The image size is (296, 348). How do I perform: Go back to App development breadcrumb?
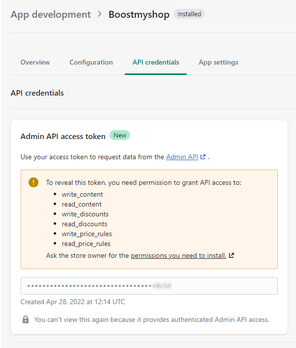[51, 14]
